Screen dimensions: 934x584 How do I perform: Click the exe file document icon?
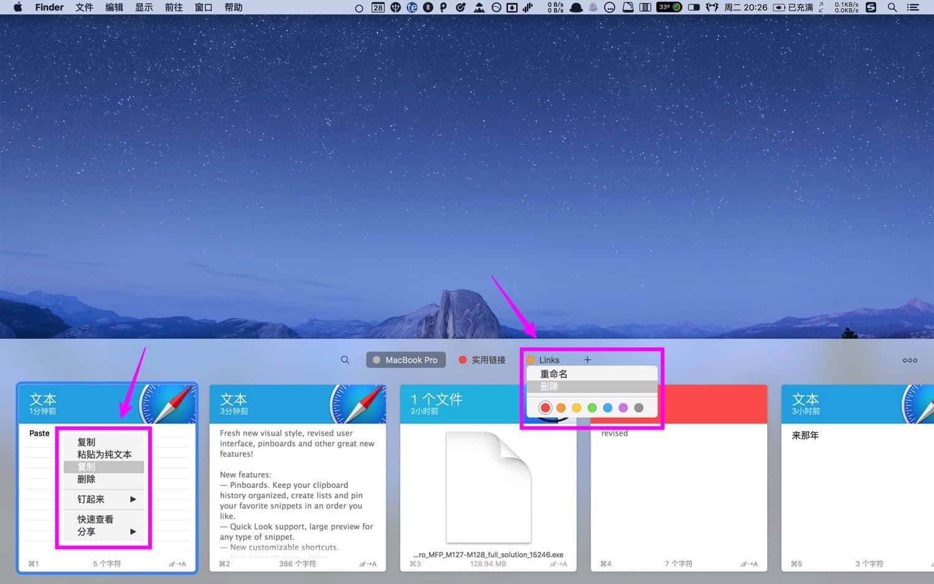tap(488, 487)
